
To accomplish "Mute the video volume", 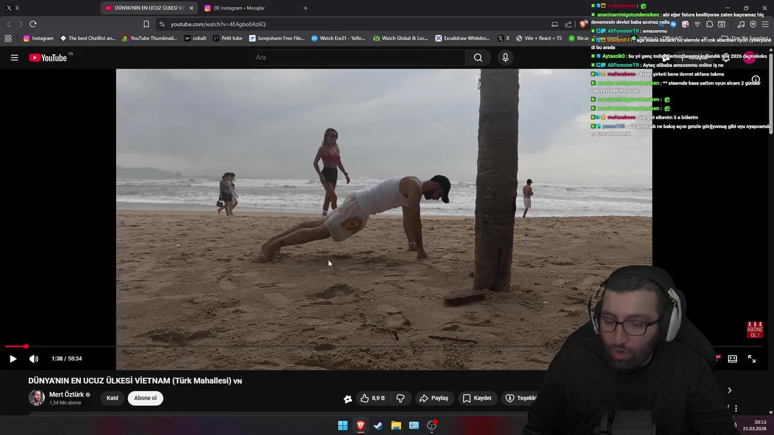I will coord(34,358).
